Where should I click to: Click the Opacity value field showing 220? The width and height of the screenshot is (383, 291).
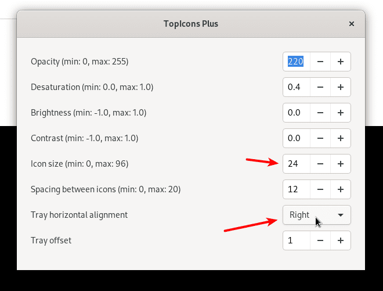click(x=296, y=62)
